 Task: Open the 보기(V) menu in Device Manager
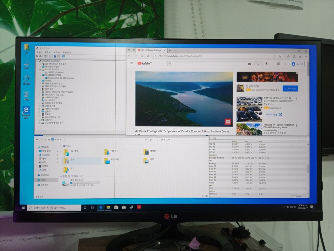pos(56,52)
